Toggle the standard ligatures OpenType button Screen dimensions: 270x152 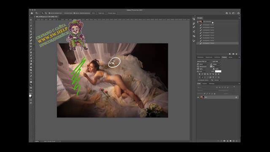[200, 77]
